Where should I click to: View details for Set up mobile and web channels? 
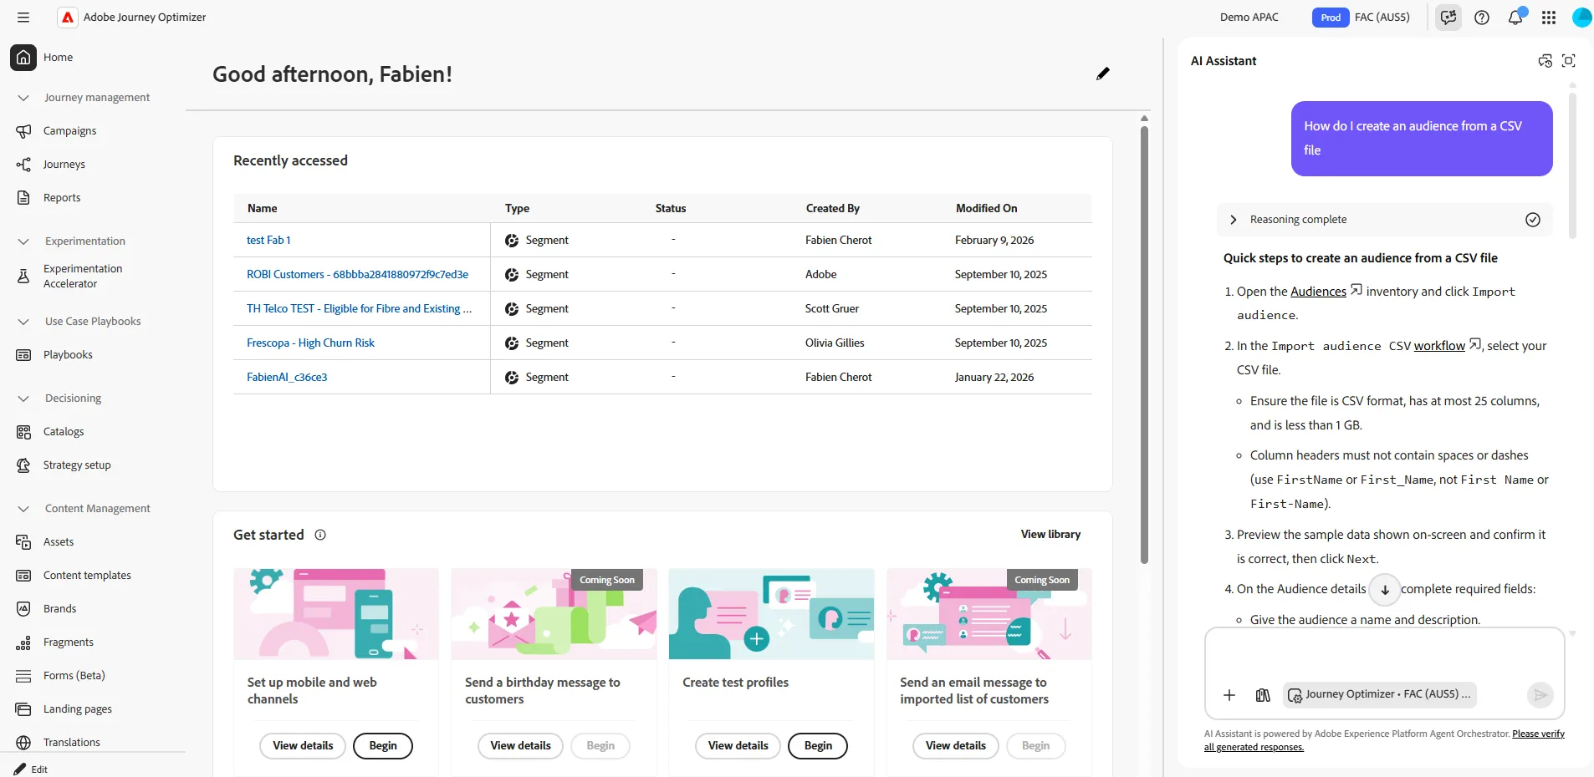pyautogui.click(x=303, y=745)
